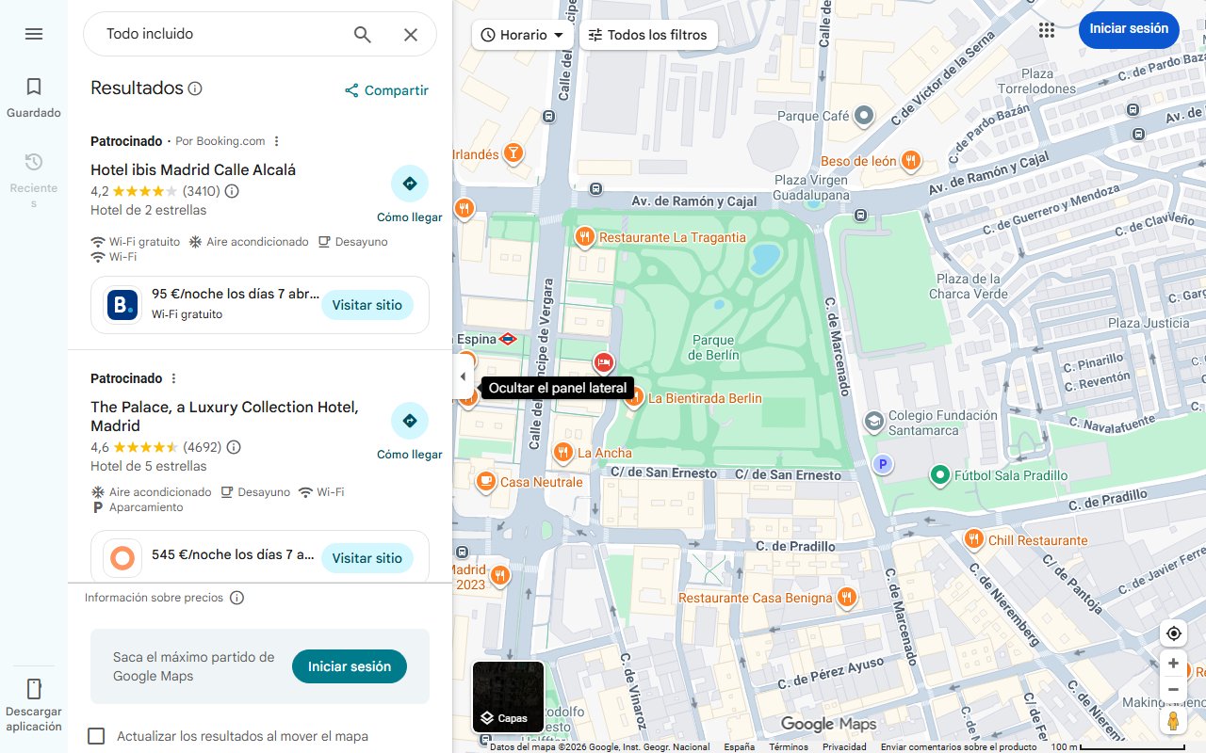This screenshot has height=753, width=1206.
Task: Get directions to The Palace hotel
Action: [x=409, y=421]
